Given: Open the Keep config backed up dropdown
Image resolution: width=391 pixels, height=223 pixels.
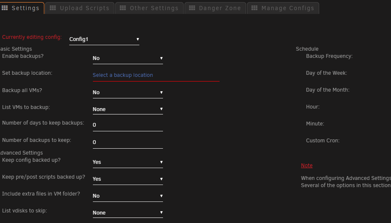Looking at the screenshot, I should pos(128,162).
